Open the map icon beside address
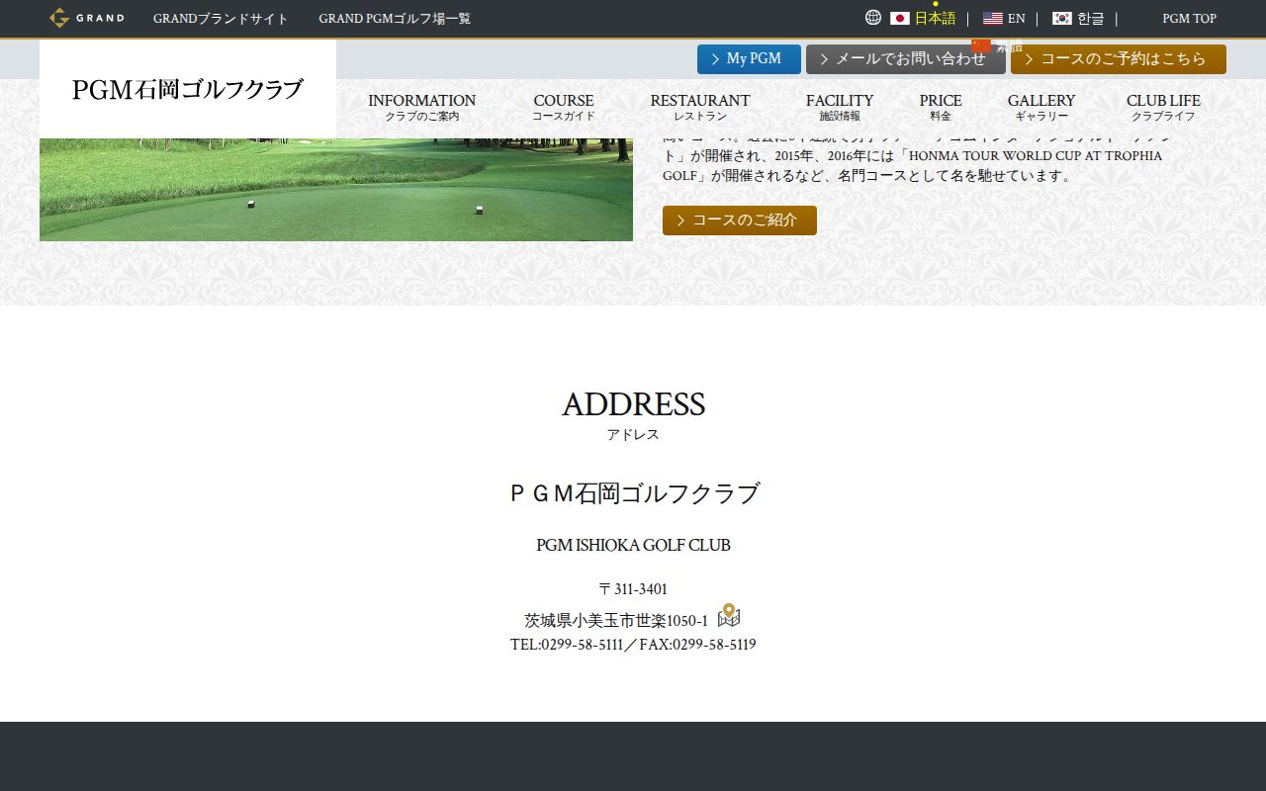 click(729, 616)
